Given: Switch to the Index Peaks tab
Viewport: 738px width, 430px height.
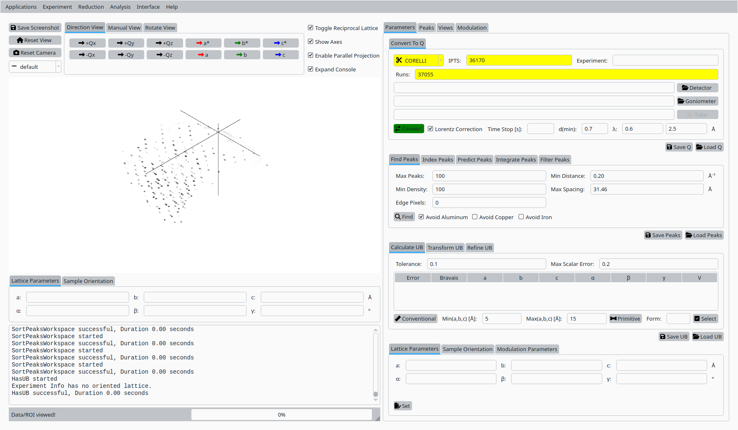Looking at the screenshot, I should (x=438, y=159).
